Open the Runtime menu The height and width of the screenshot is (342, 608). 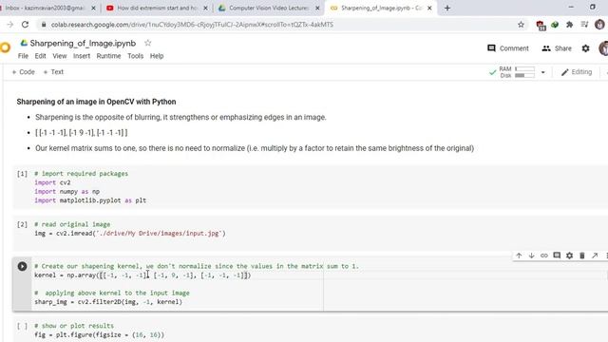click(x=108, y=56)
